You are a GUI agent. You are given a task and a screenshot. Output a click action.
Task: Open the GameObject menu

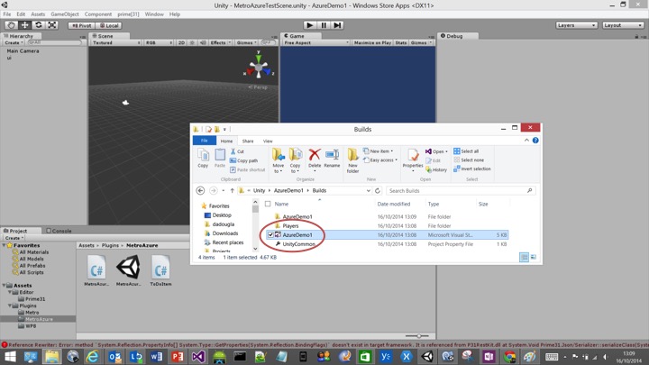pos(65,14)
